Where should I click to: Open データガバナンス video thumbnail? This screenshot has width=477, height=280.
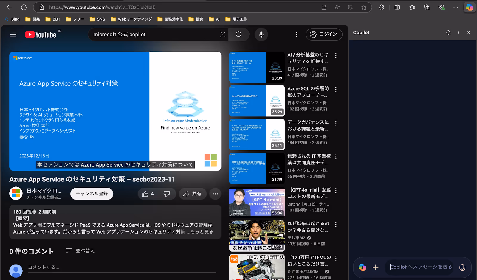tap(257, 135)
